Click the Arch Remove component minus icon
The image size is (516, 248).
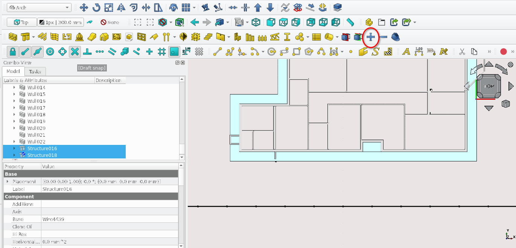point(383,37)
